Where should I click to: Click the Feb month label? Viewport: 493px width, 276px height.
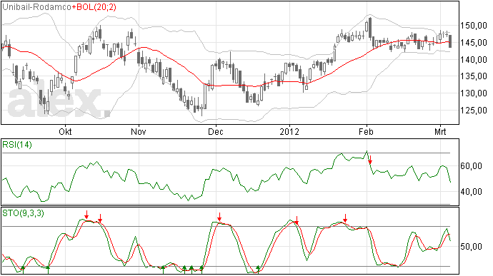366,131
